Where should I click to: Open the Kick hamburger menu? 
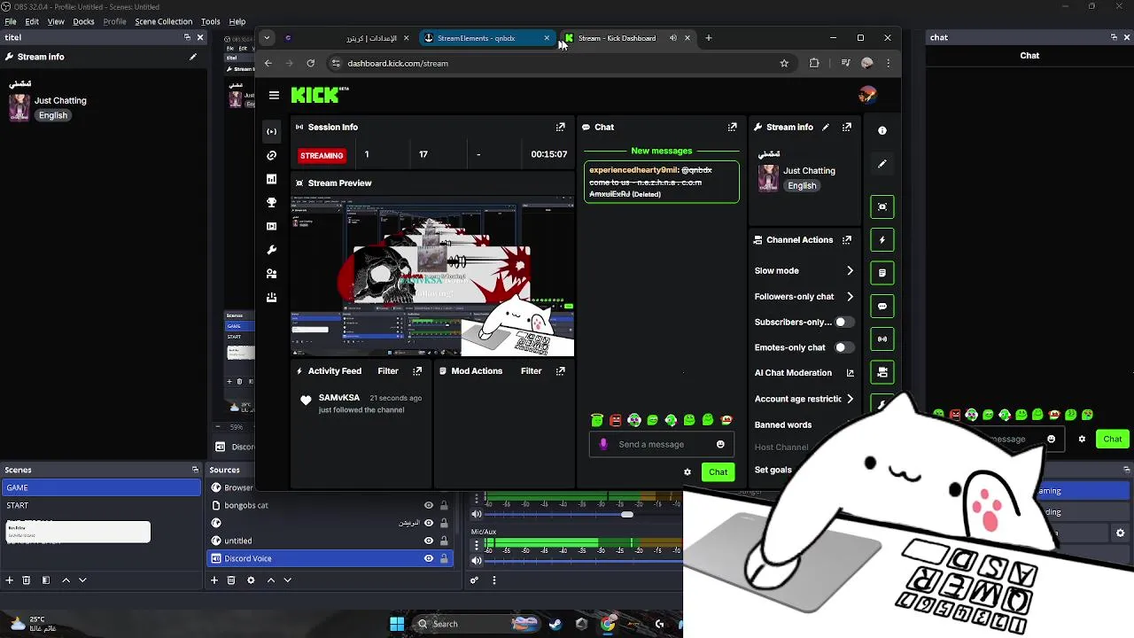coord(274,95)
